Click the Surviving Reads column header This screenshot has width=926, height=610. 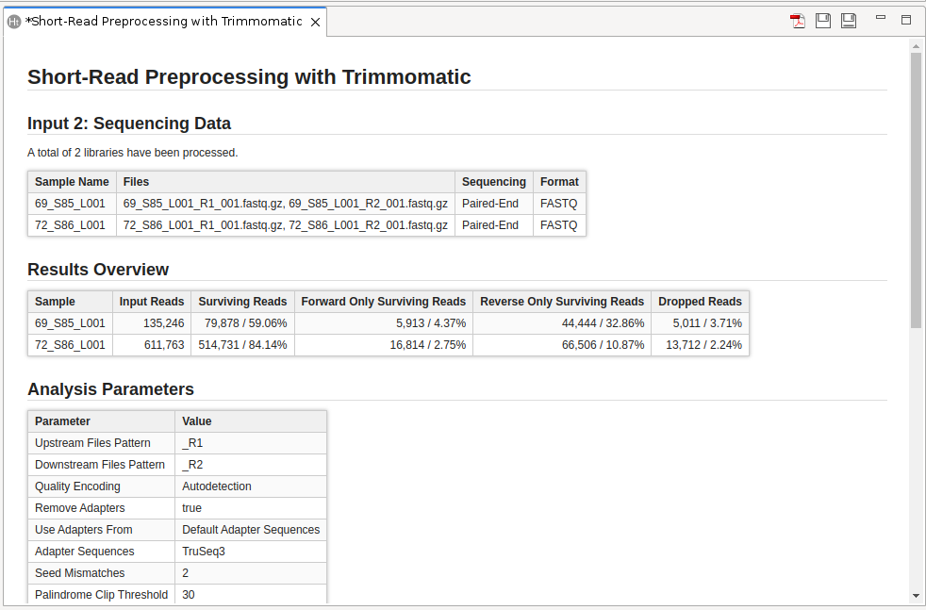[x=242, y=302]
